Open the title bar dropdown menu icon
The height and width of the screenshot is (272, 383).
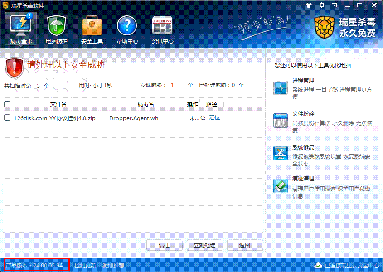pyautogui.click(x=335, y=5)
